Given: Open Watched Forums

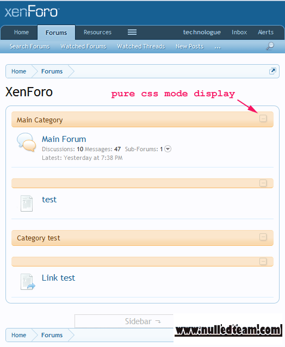Looking at the screenshot, I should pyautogui.click(x=83, y=46).
